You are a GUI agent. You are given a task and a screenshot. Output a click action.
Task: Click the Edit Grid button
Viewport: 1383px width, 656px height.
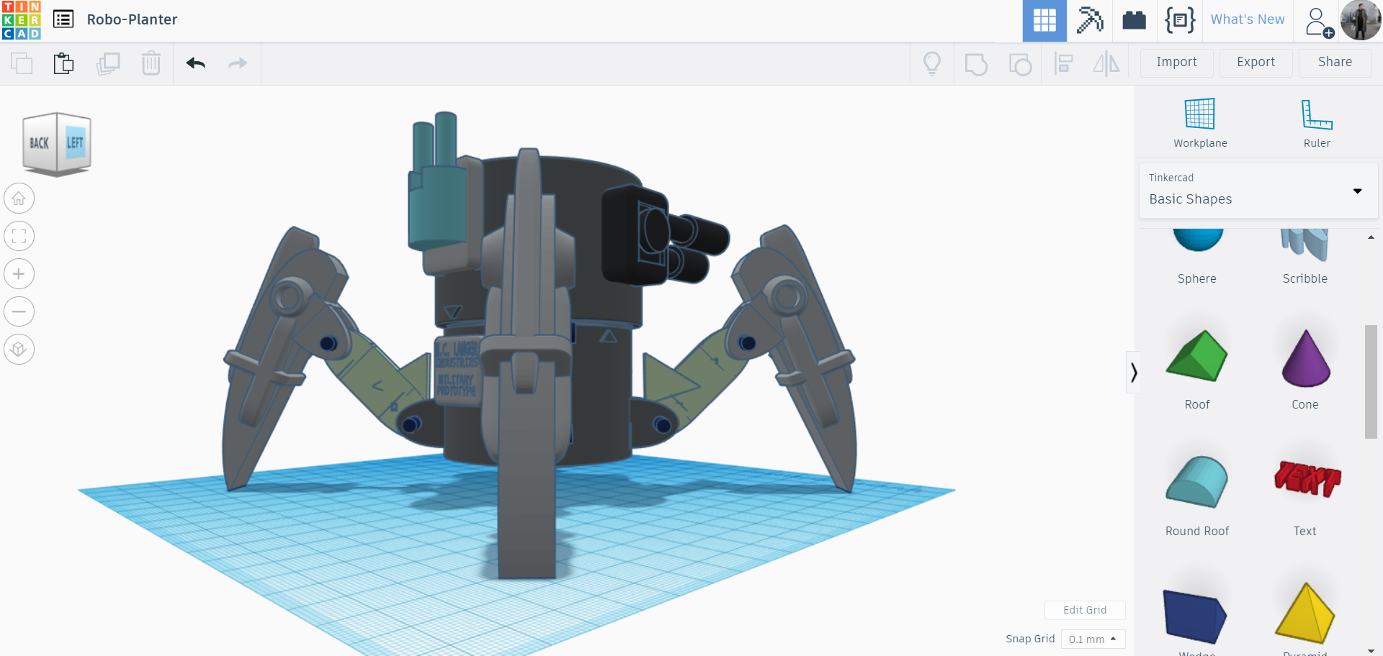click(x=1085, y=610)
